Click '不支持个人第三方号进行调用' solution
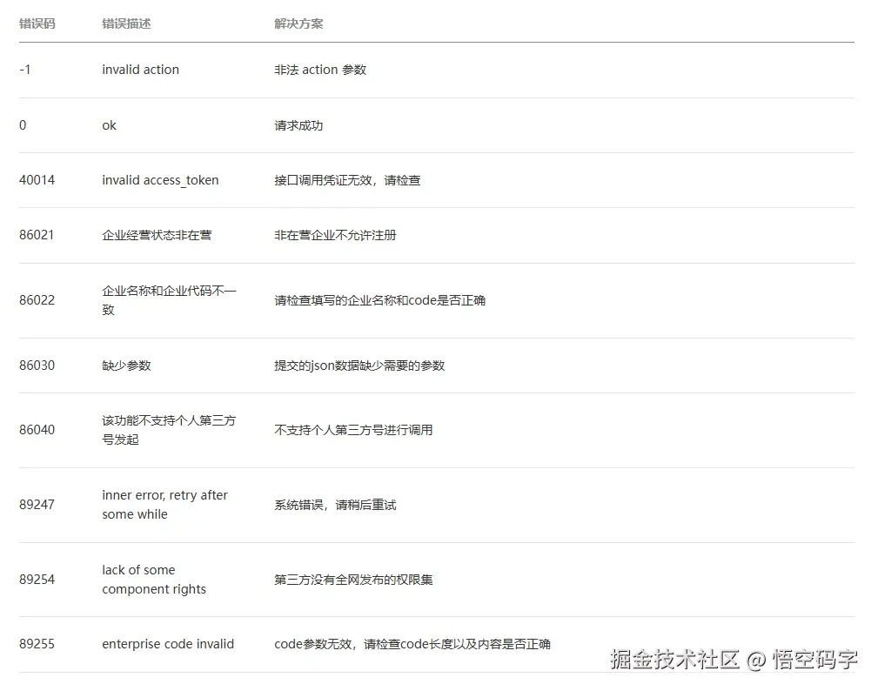 click(x=353, y=430)
